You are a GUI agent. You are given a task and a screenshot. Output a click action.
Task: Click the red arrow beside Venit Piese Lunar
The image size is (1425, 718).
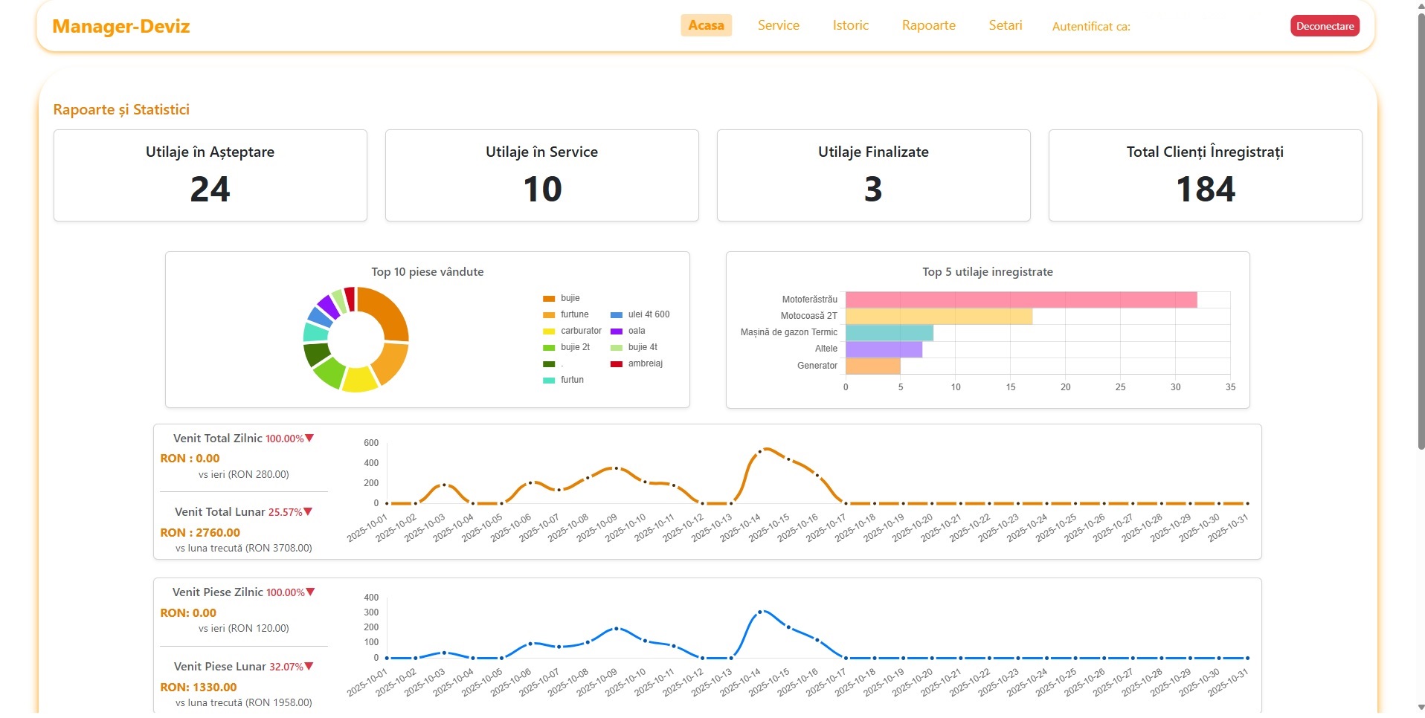309,667
